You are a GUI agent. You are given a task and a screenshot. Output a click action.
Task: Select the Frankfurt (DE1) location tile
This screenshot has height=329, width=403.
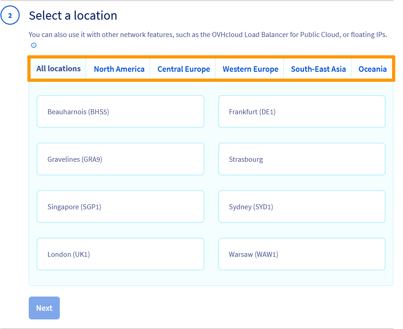[302, 111]
